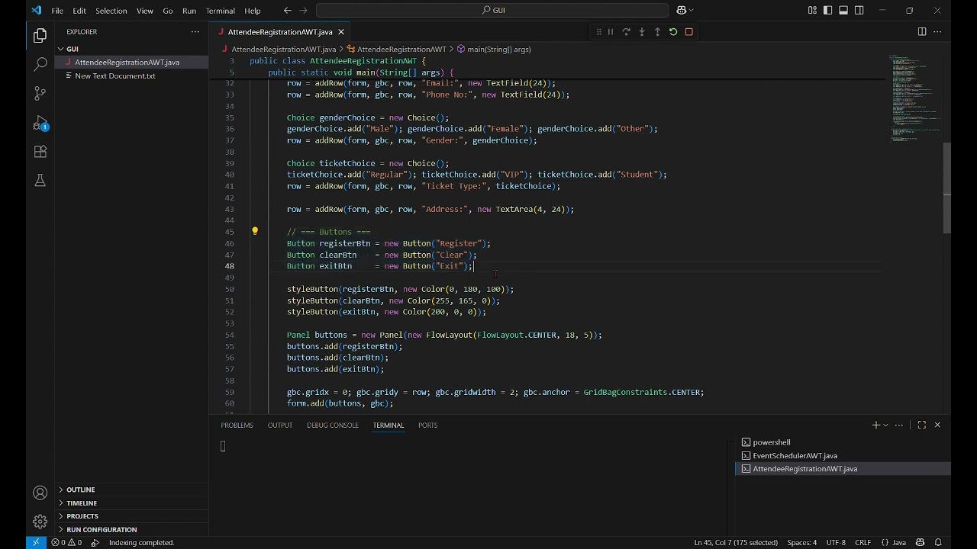
Task: Expand the RUN CONFIGURATION section
Action: 132,529
